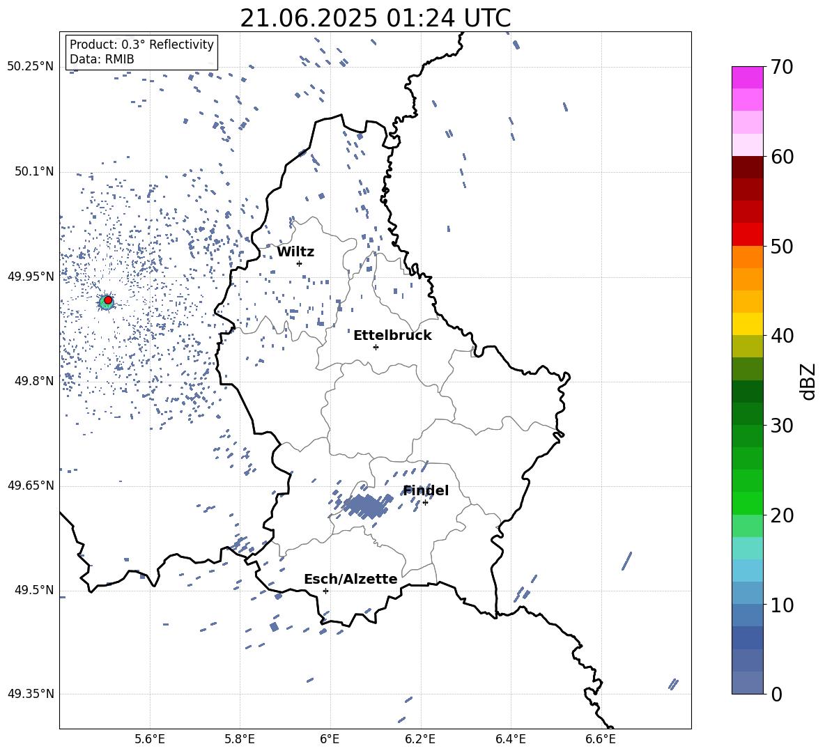This screenshot has height=753, width=825.
Task: Click the "Data: RMIB" label
Action: click(102, 59)
